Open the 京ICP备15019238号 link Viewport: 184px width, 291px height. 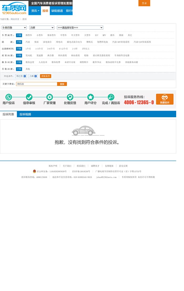click(81, 171)
